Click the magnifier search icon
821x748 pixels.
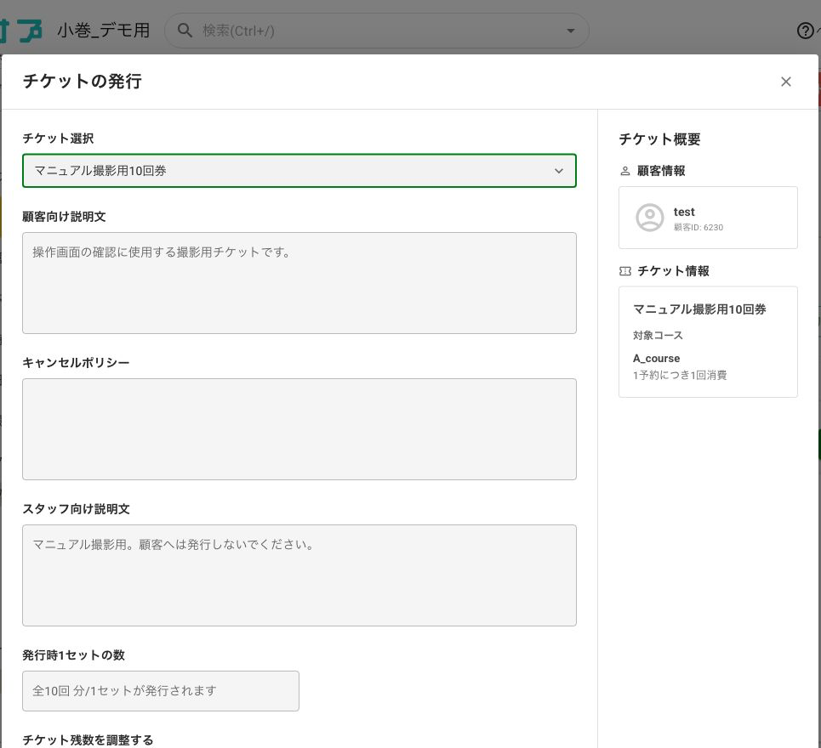pos(185,31)
